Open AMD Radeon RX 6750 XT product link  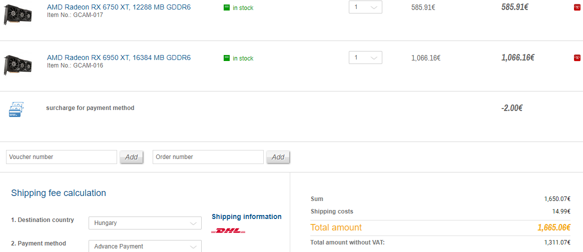pos(119,7)
